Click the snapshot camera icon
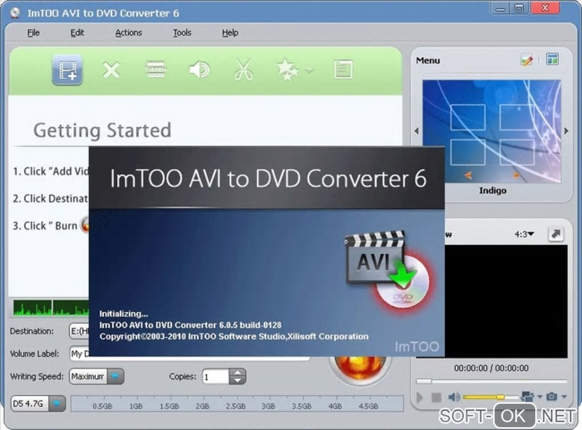Image resolution: width=582 pixels, height=430 pixels. [x=552, y=396]
